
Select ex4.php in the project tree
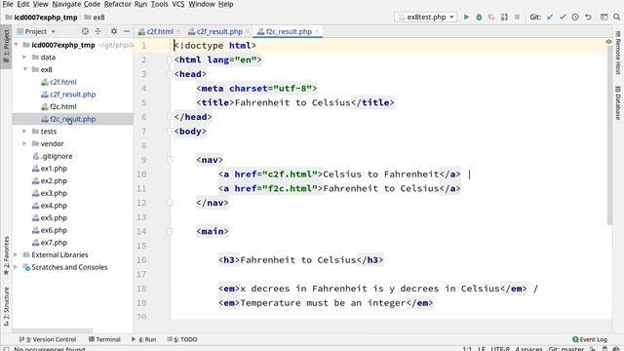54,206
